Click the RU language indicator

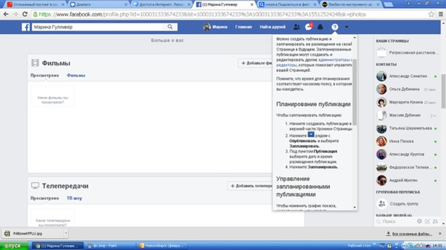click(x=382, y=246)
